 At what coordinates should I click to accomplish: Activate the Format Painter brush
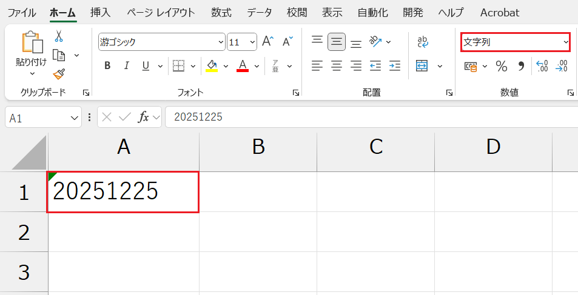pos(59,74)
